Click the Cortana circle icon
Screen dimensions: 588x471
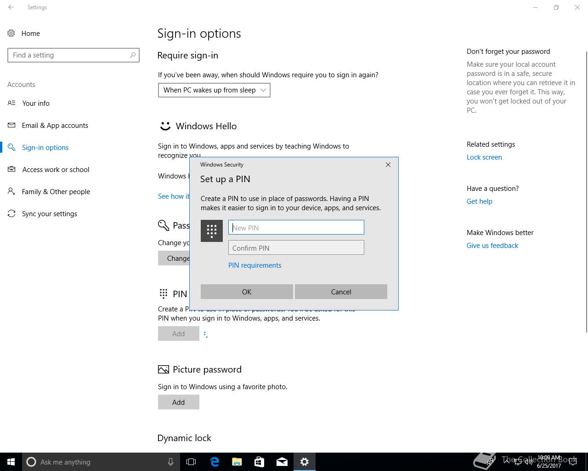(x=31, y=462)
